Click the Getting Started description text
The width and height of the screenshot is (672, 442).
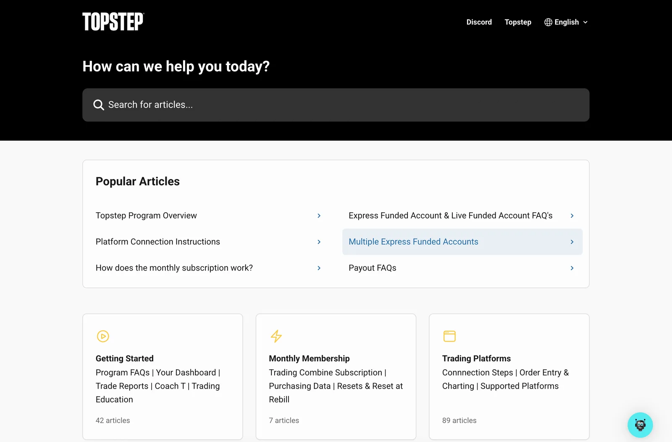tap(158, 386)
